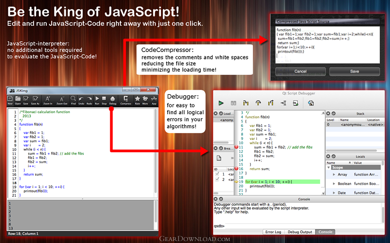Zoom Out the JSKing editor text
390x243 pixels.
click(62, 100)
